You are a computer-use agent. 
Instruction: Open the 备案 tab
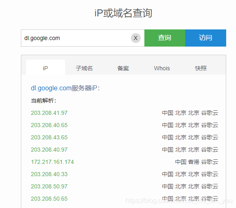click(123, 68)
